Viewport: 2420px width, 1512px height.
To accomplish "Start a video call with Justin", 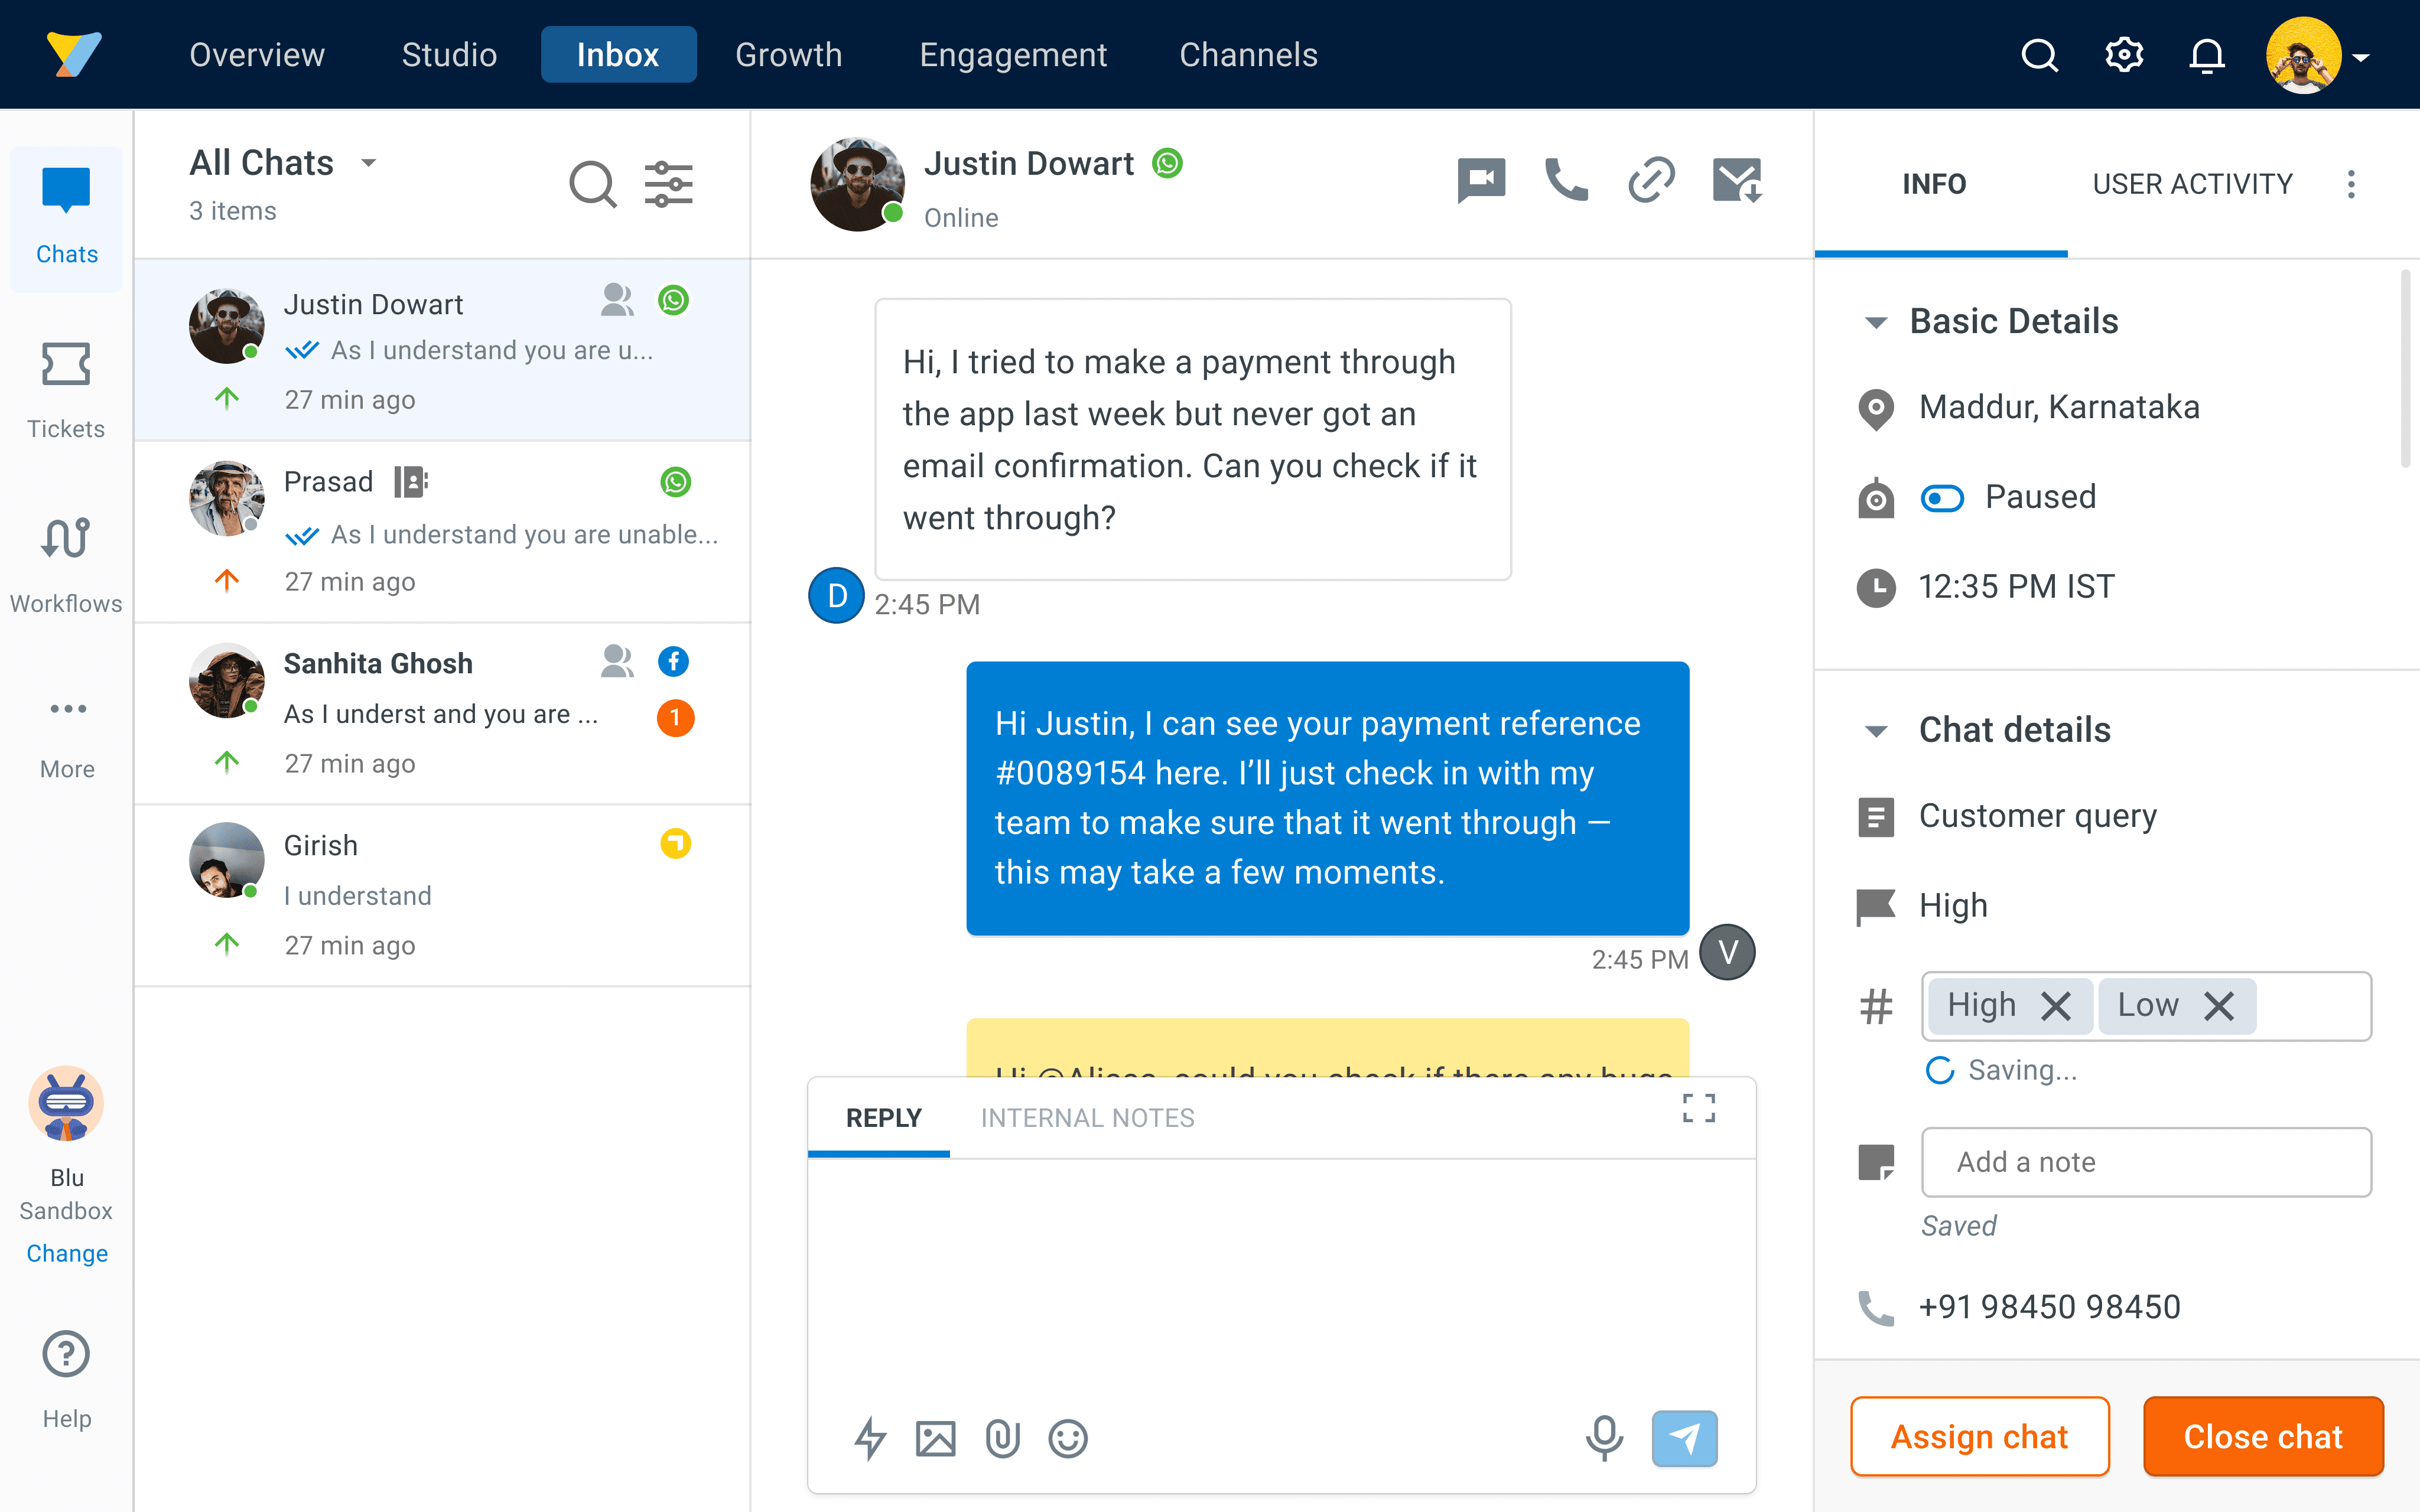I will (x=1481, y=180).
